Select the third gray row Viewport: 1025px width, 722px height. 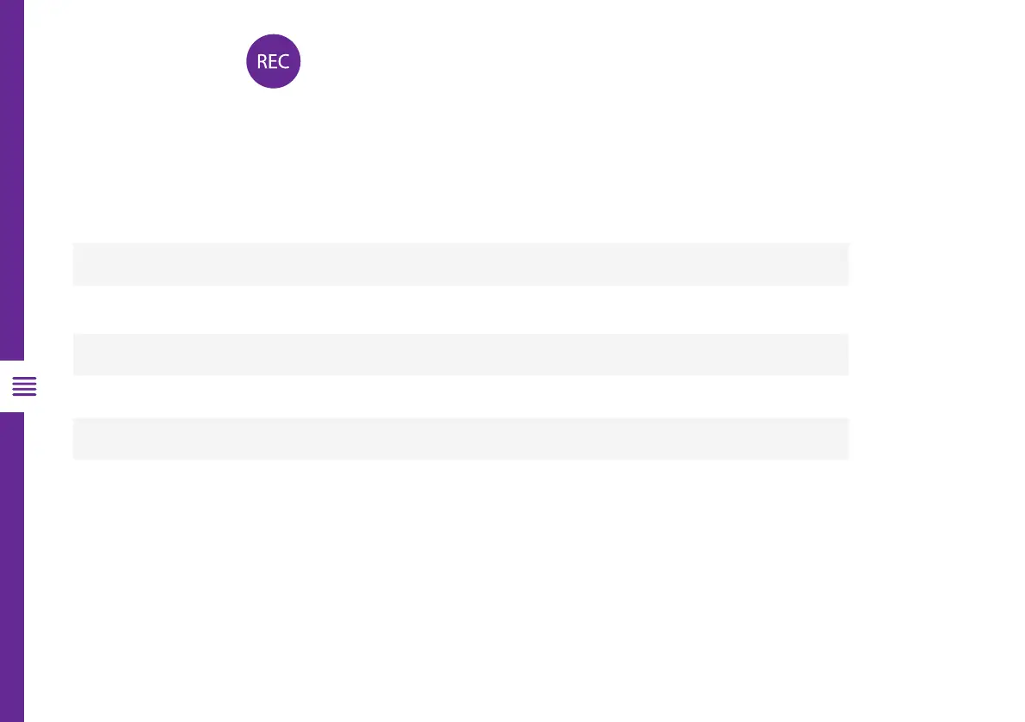coord(460,439)
